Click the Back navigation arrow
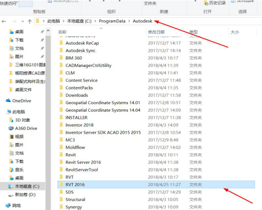262x210 pixels. (4, 21)
